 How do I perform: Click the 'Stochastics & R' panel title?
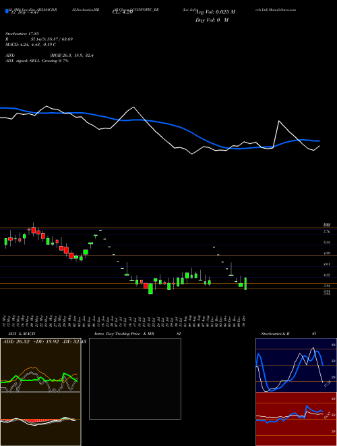tap(276, 334)
